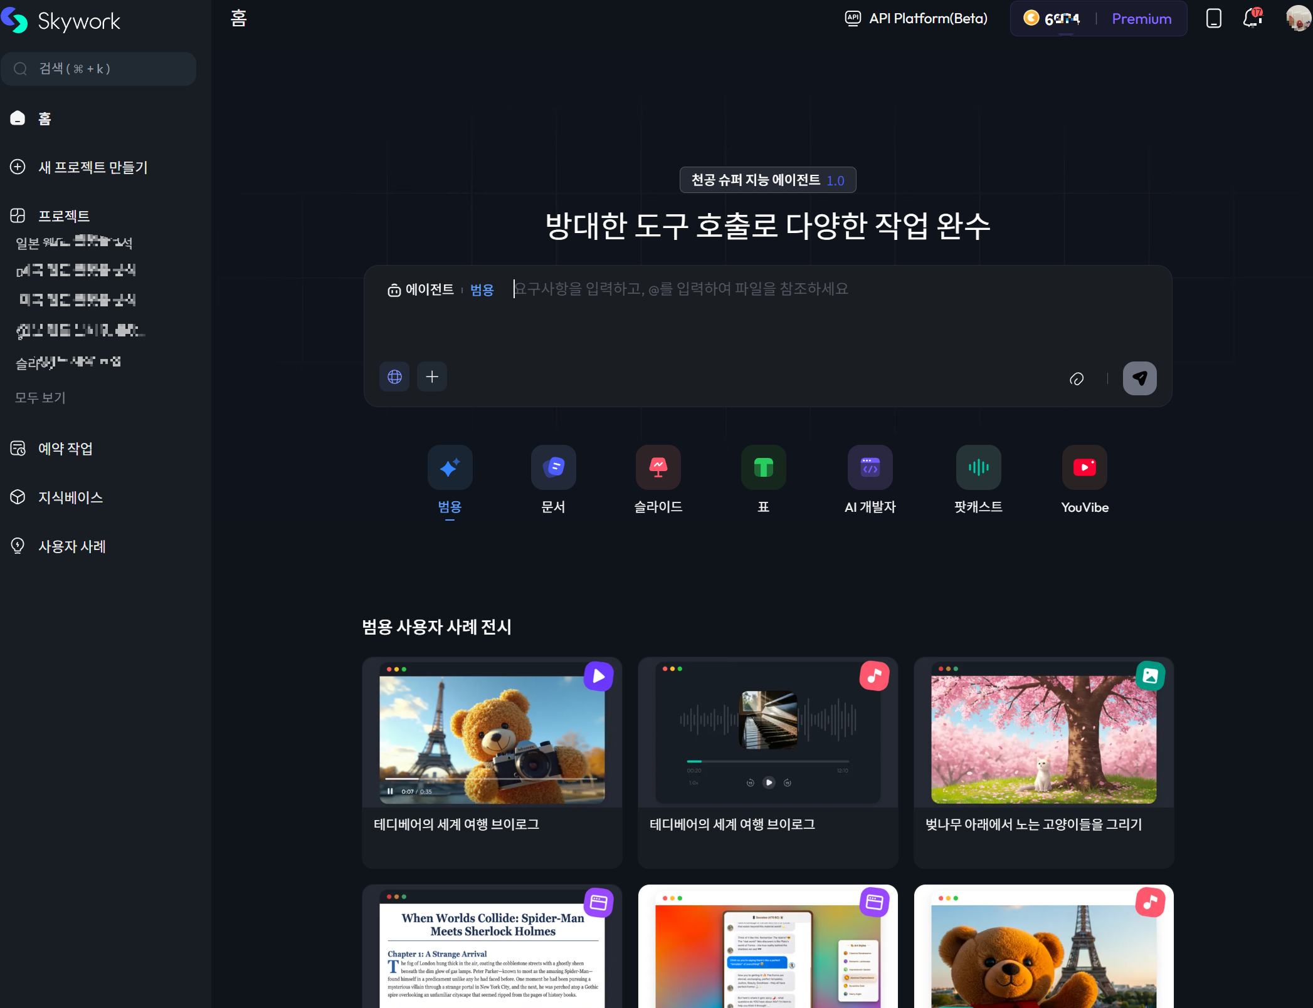Image resolution: width=1313 pixels, height=1008 pixels.
Task: Open the 에이전트 mode dropdown
Action: coord(421,289)
